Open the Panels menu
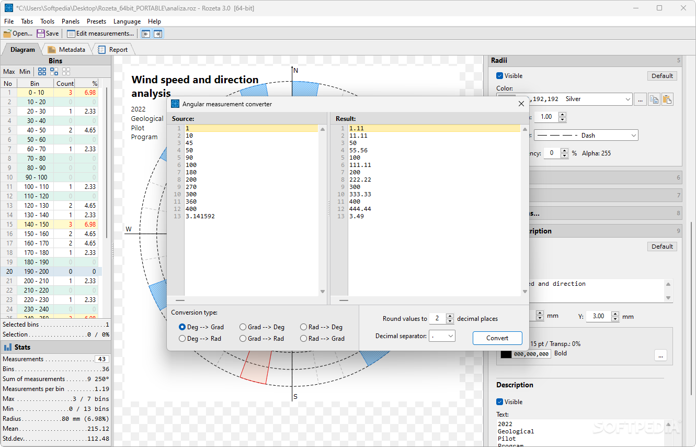The height and width of the screenshot is (447, 696). (x=71, y=21)
